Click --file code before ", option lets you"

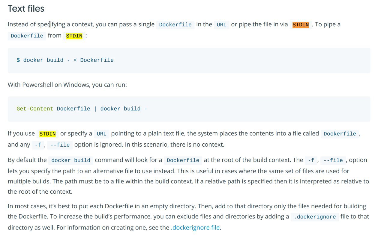pyautogui.click(x=333, y=160)
